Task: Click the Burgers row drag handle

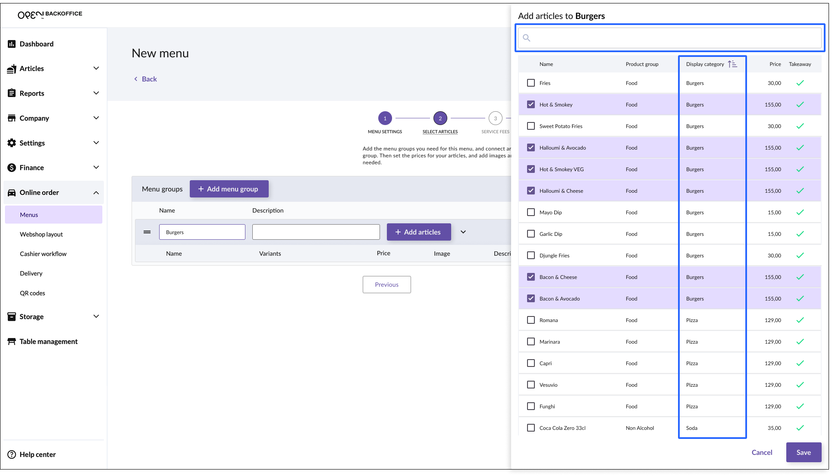Action: click(147, 232)
